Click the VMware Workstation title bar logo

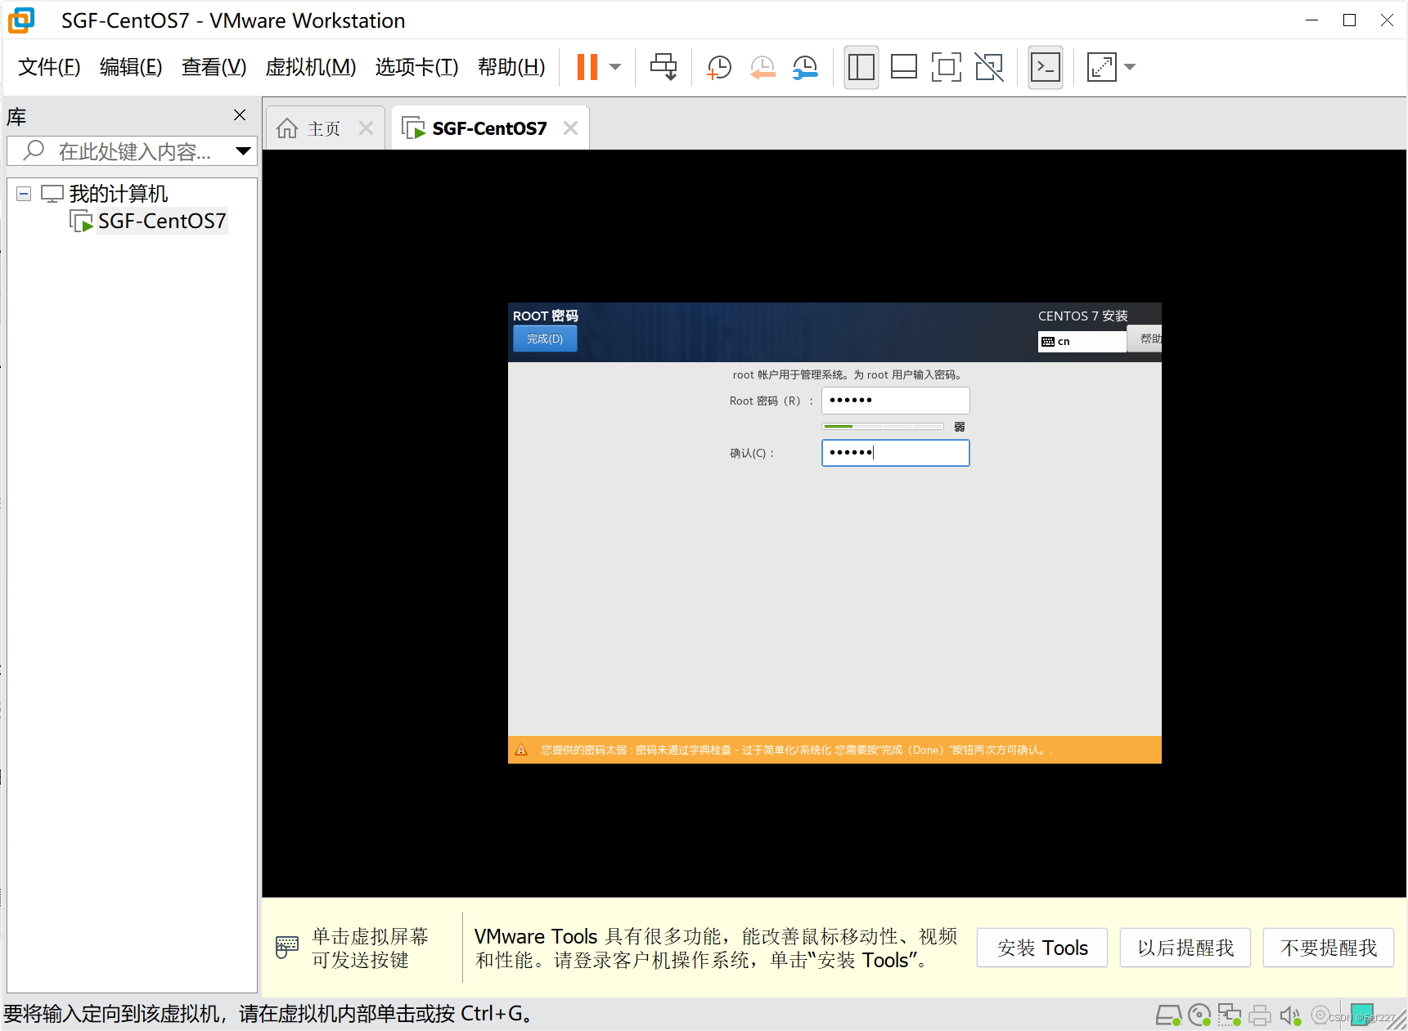tap(21, 20)
